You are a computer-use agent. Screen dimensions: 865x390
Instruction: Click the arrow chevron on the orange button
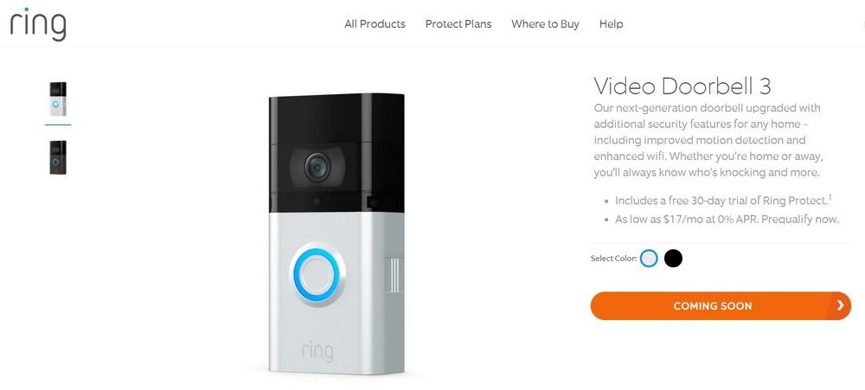pyautogui.click(x=840, y=305)
